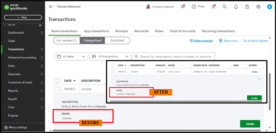Open the All dates dropdown
The width and height of the screenshot is (276, 133).
[71, 56]
